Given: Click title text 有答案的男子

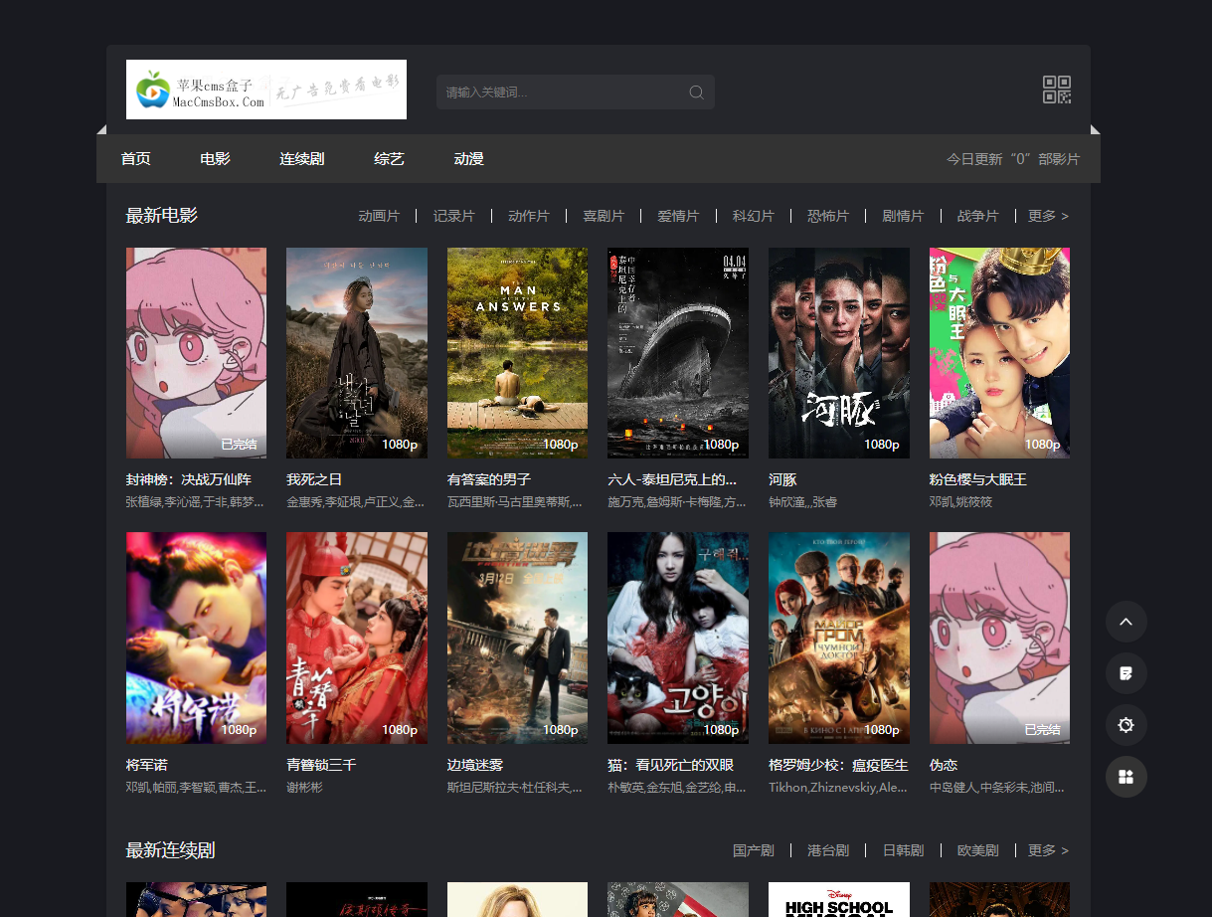Looking at the screenshot, I should pos(489,479).
